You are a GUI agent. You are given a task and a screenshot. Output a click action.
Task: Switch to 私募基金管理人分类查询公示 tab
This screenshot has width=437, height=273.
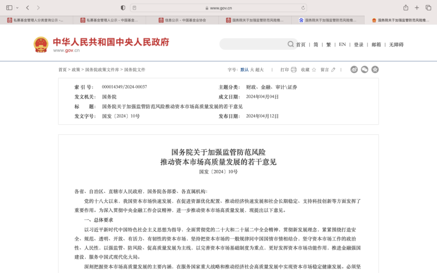click(x=36, y=20)
